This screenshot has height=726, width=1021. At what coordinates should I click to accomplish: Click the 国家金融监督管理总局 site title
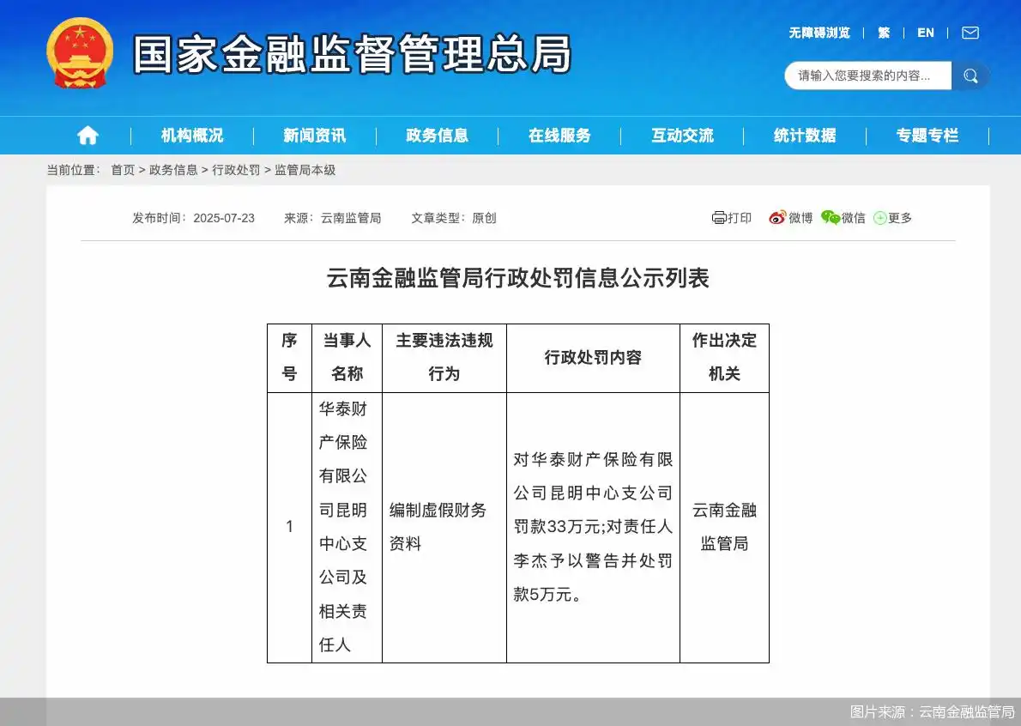pos(353,54)
